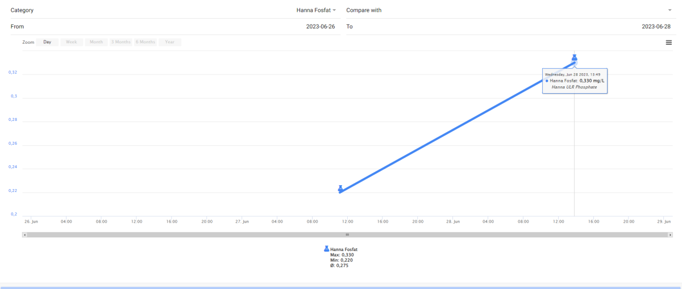This screenshot has width=682, height=289.
Task: Click the average Ø: 0,275 value
Action: tap(339, 265)
